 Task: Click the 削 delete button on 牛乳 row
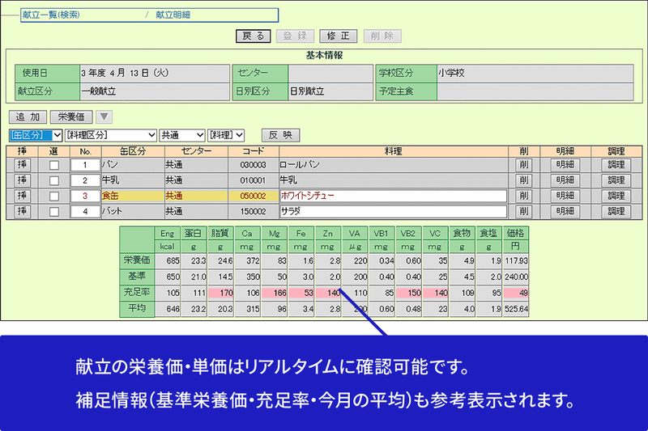pos(523,180)
